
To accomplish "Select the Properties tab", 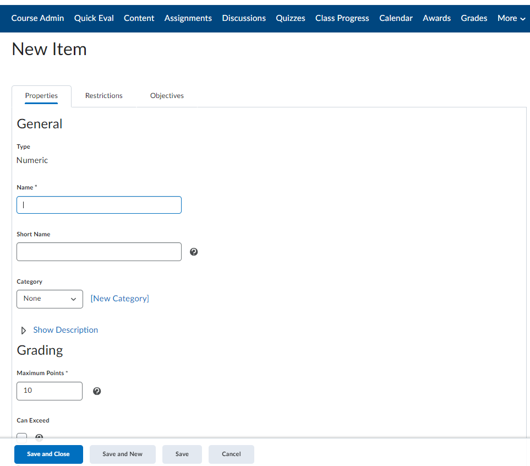I will pos(41,96).
